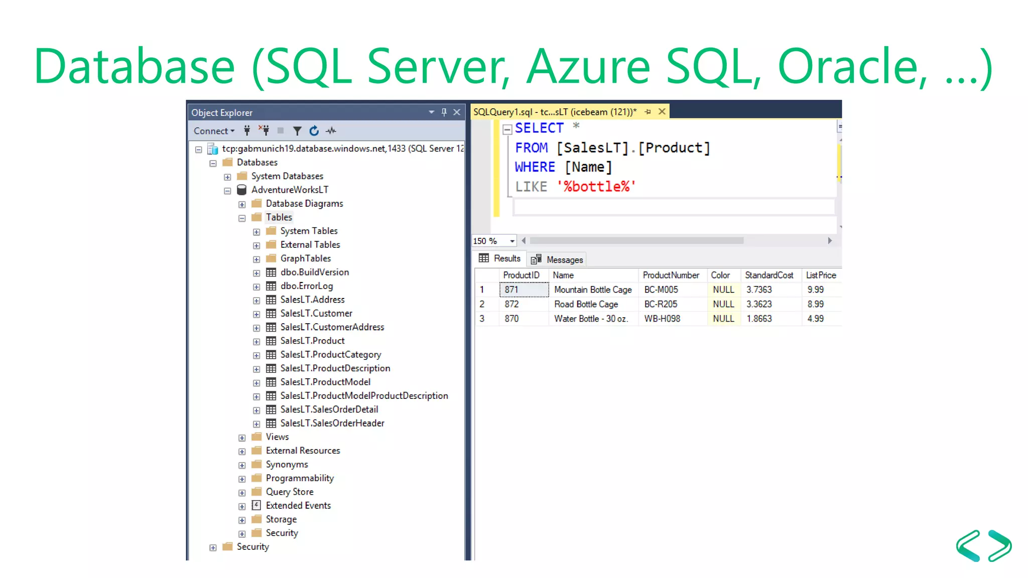Image resolution: width=1028 pixels, height=578 pixels.
Task: Expand the Database Diagrams folder
Action: [x=242, y=204]
